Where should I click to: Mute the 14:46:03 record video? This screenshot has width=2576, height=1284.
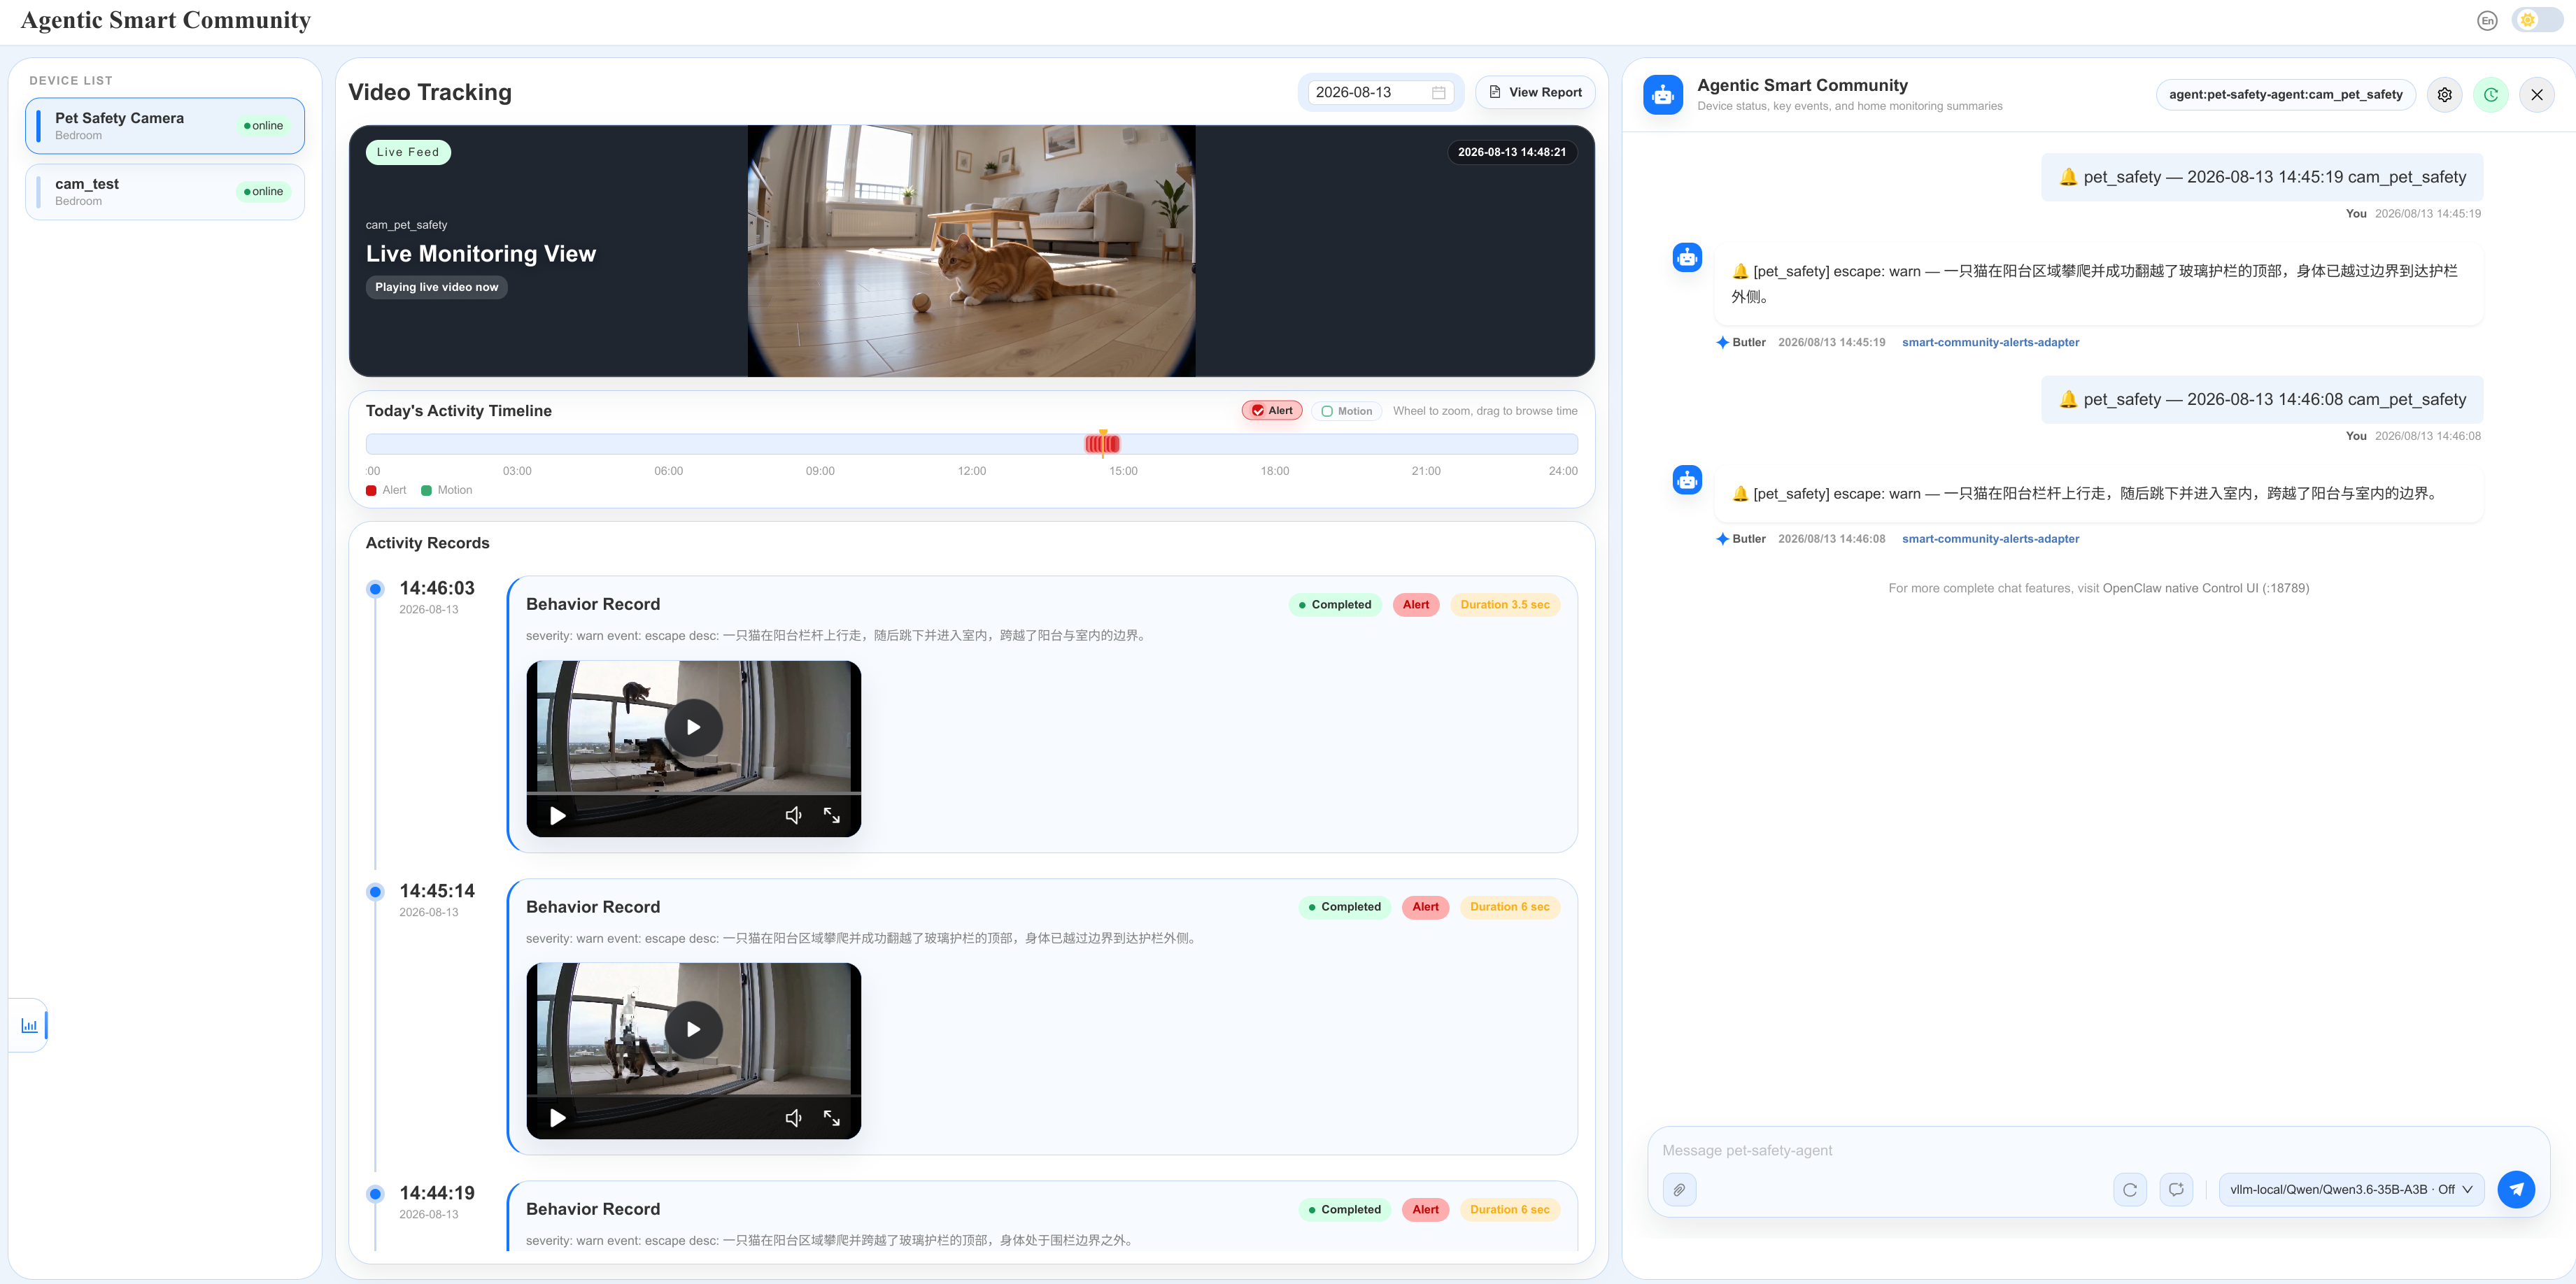[793, 815]
